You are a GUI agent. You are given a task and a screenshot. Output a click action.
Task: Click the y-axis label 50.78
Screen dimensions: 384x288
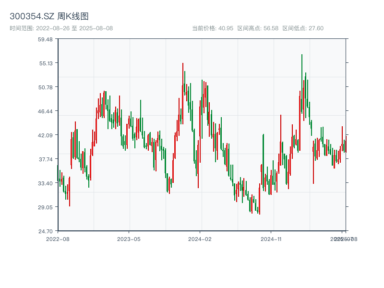coord(45,87)
